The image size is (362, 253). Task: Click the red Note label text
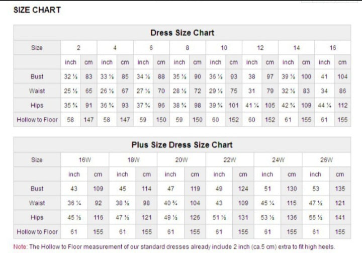[x=20, y=247]
